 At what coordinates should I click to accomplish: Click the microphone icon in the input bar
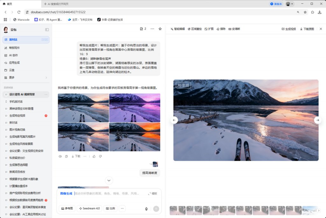click(146, 208)
